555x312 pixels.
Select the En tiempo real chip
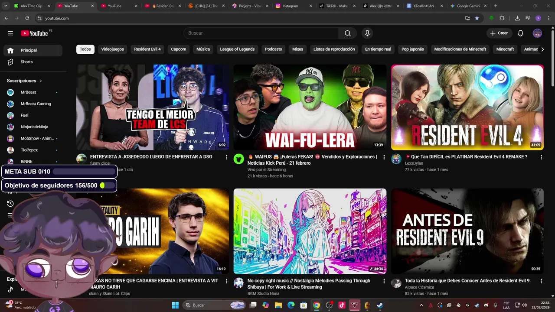378,49
